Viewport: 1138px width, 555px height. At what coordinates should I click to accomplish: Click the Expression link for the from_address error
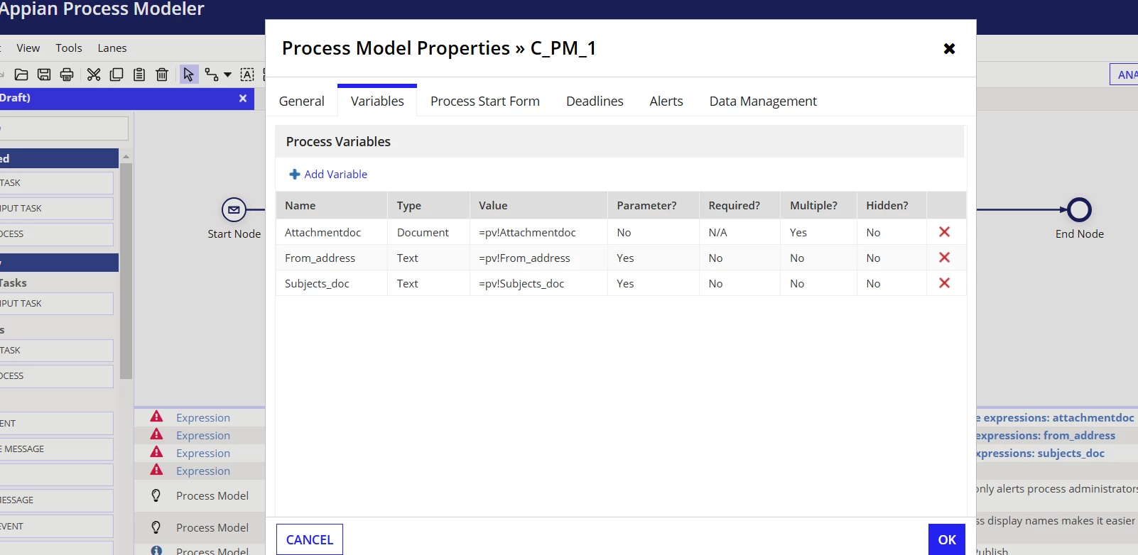[203, 435]
